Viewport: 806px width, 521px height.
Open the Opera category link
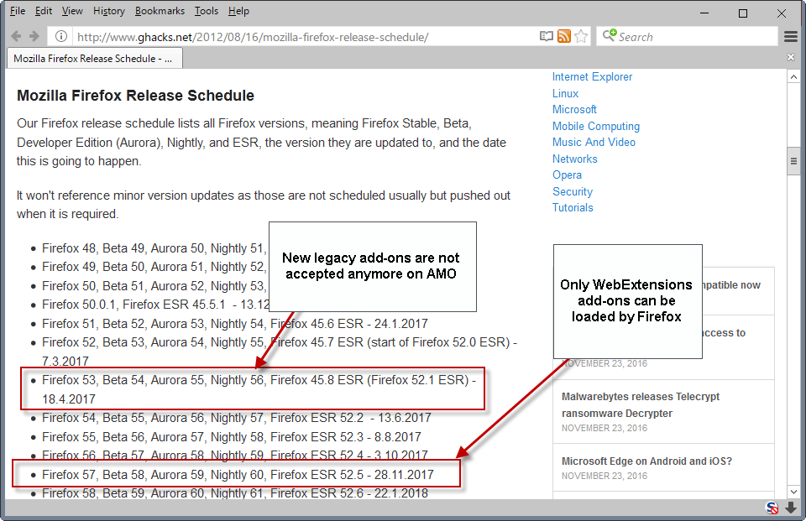tap(567, 175)
